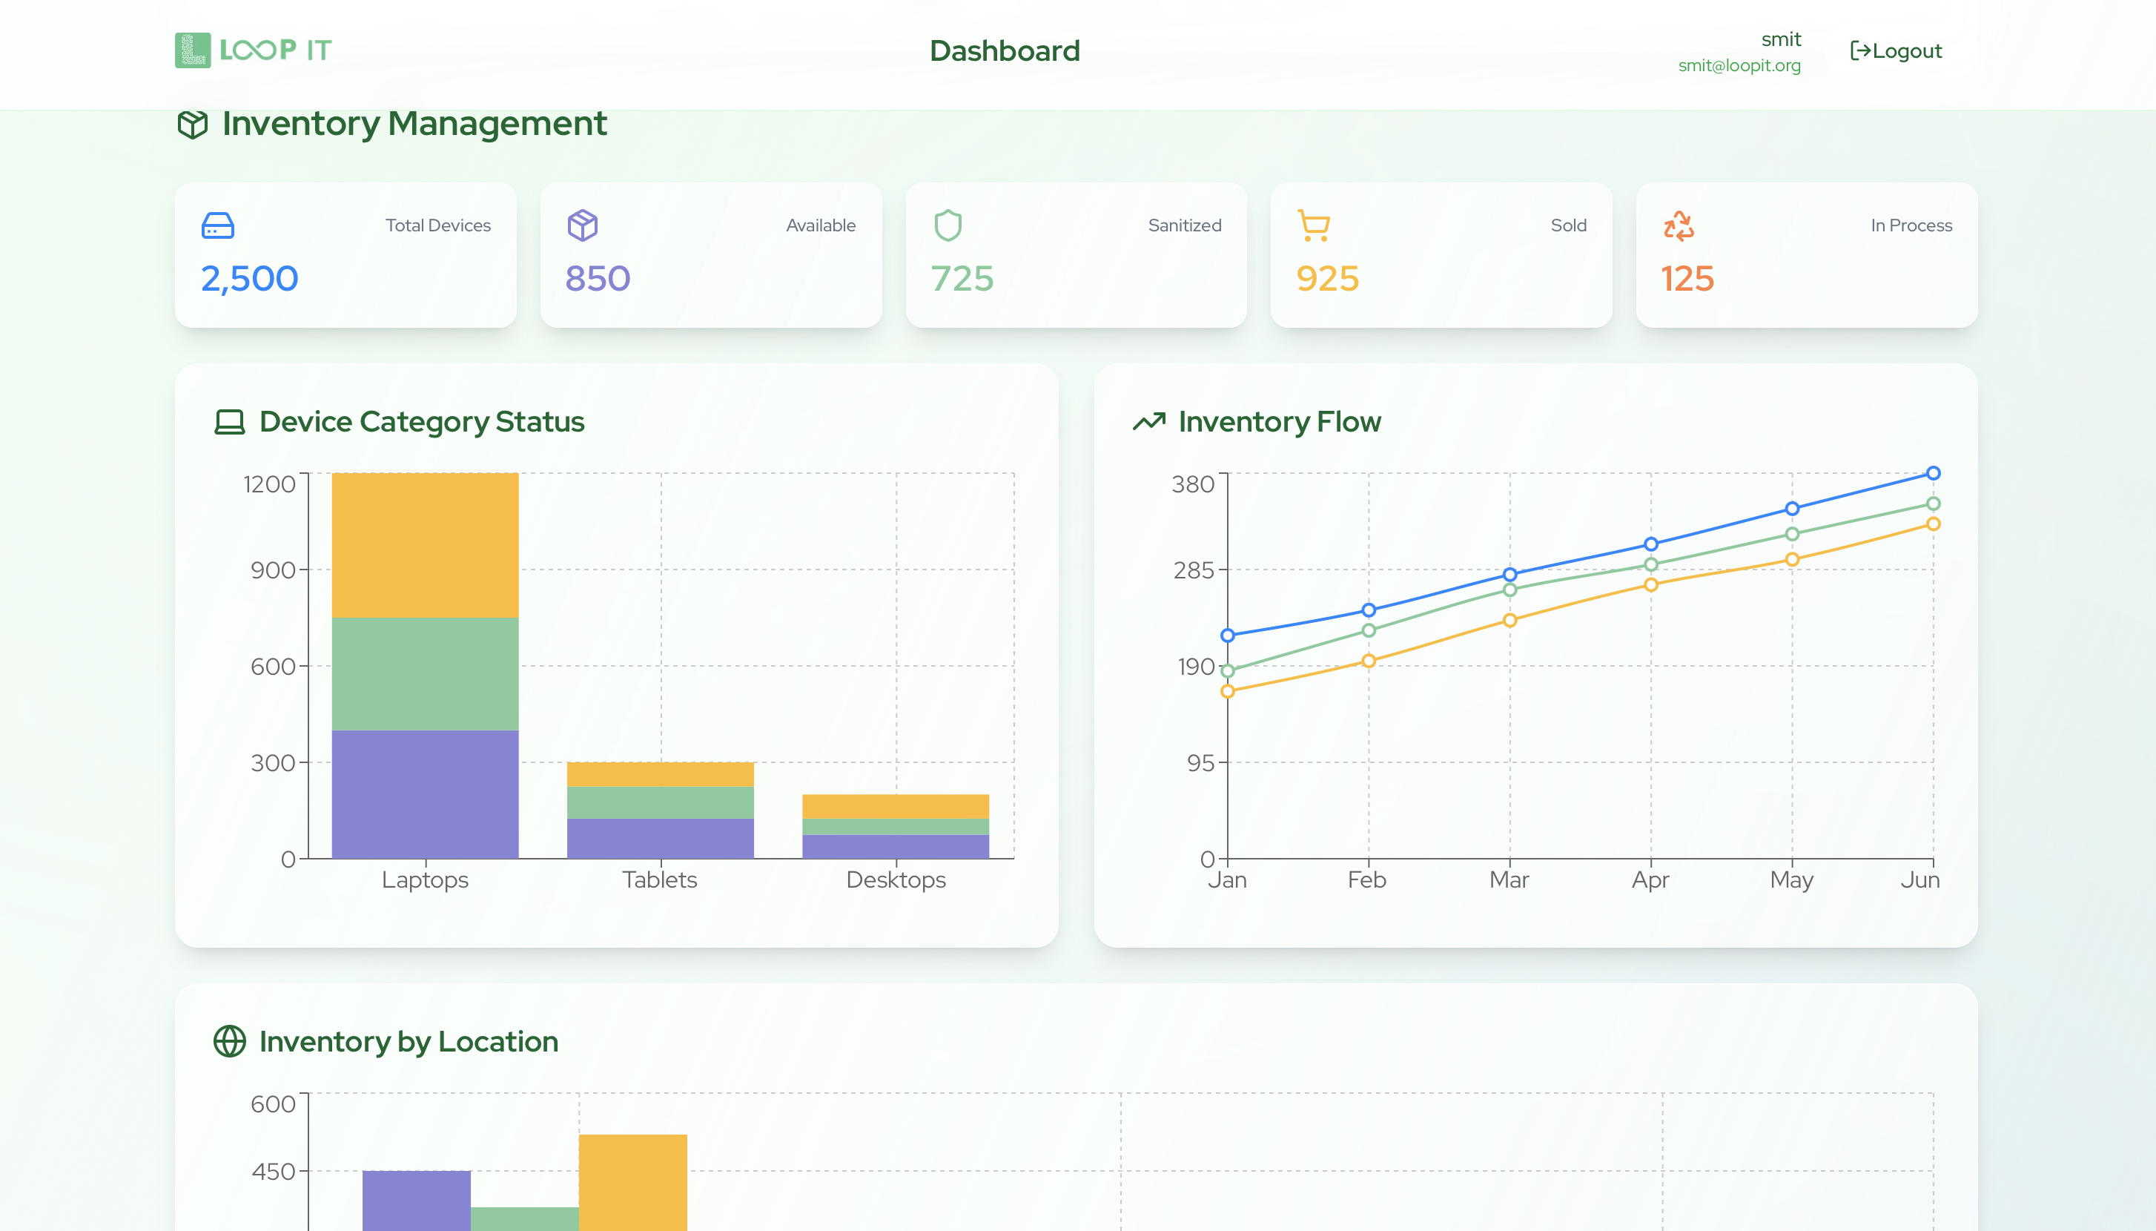Screen dimensions: 2156x1231
Task: Click the green Mar data point
Action: click(1509, 590)
